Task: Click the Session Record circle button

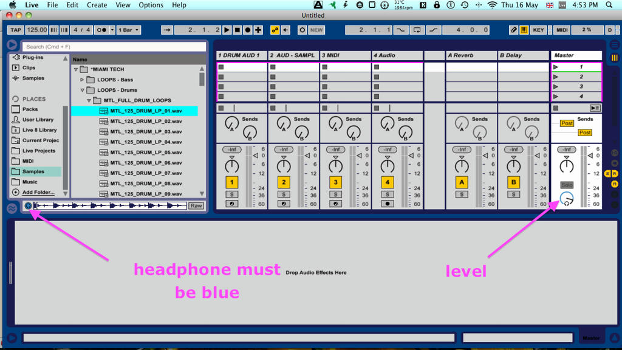Action: pyautogui.click(x=302, y=30)
